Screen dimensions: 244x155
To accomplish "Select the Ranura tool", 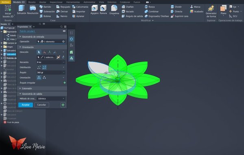I will click(x=103, y=10).
